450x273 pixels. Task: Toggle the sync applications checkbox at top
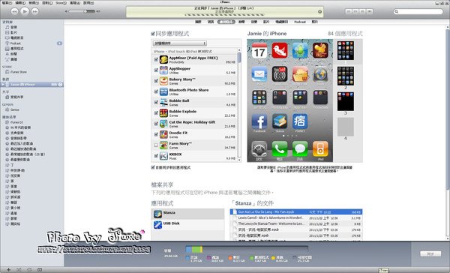tap(153, 34)
